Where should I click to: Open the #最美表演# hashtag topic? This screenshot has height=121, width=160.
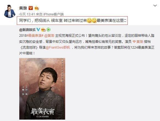35,36
